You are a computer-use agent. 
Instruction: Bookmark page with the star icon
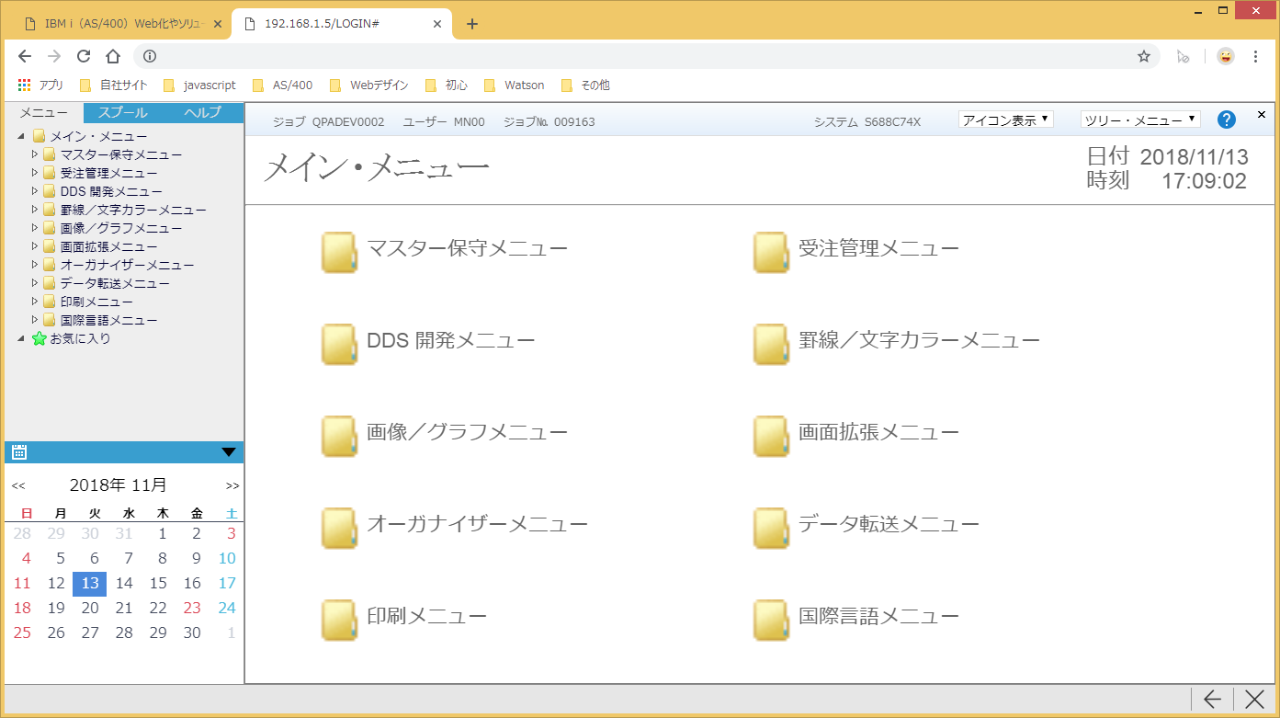pyautogui.click(x=1144, y=56)
